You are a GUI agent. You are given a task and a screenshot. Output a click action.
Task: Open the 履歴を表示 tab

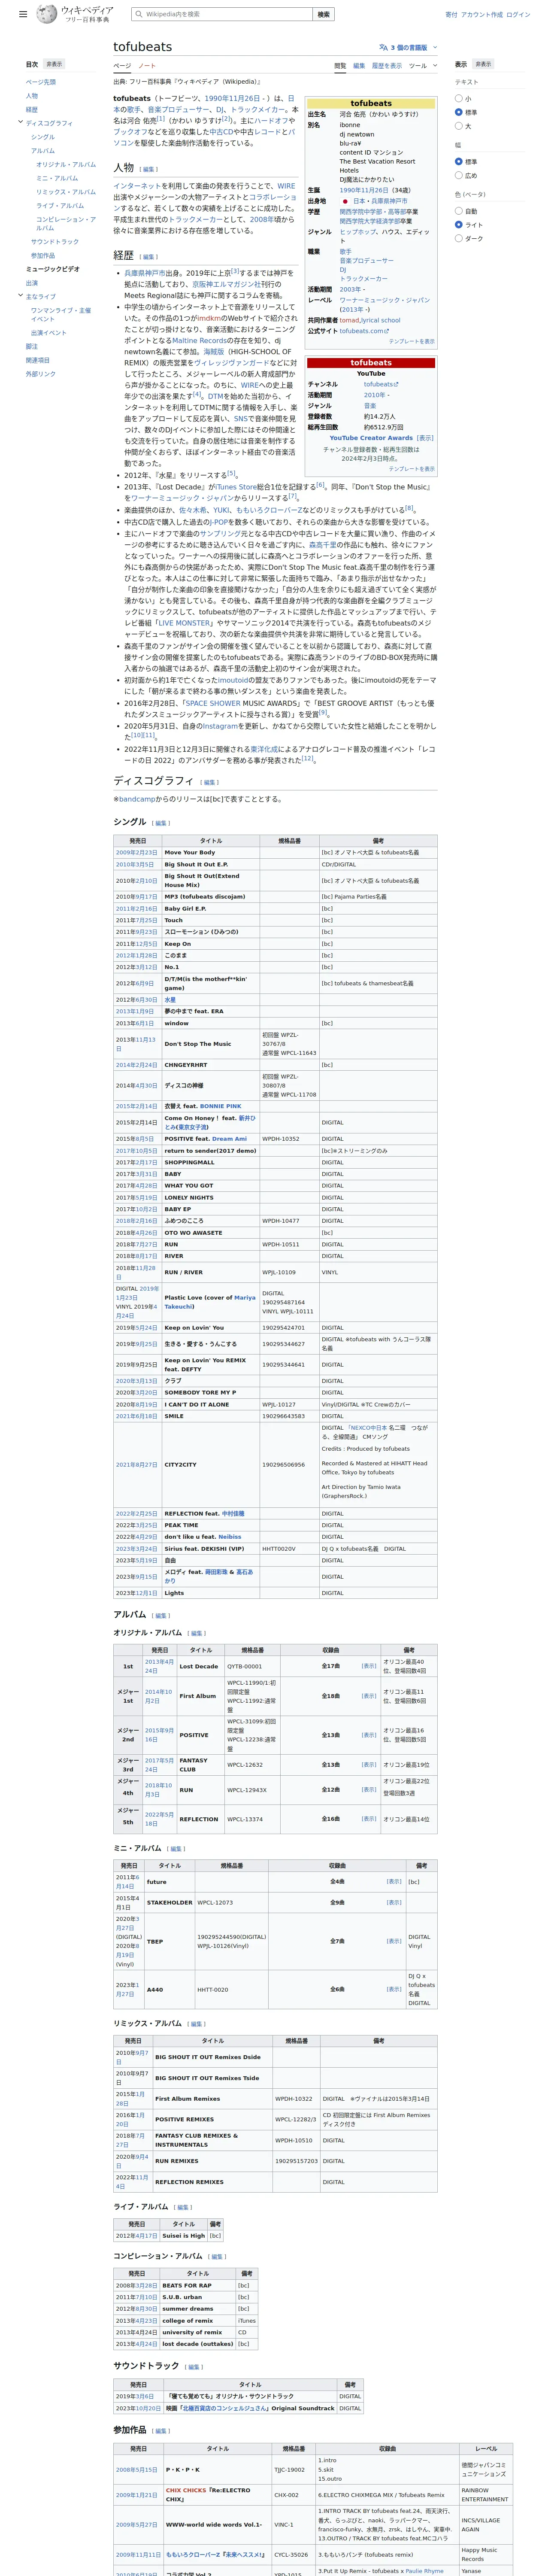tap(387, 66)
